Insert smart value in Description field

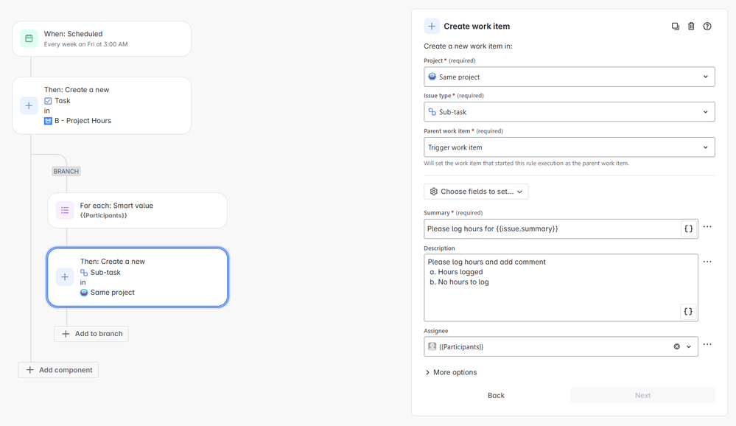coord(688,312)
